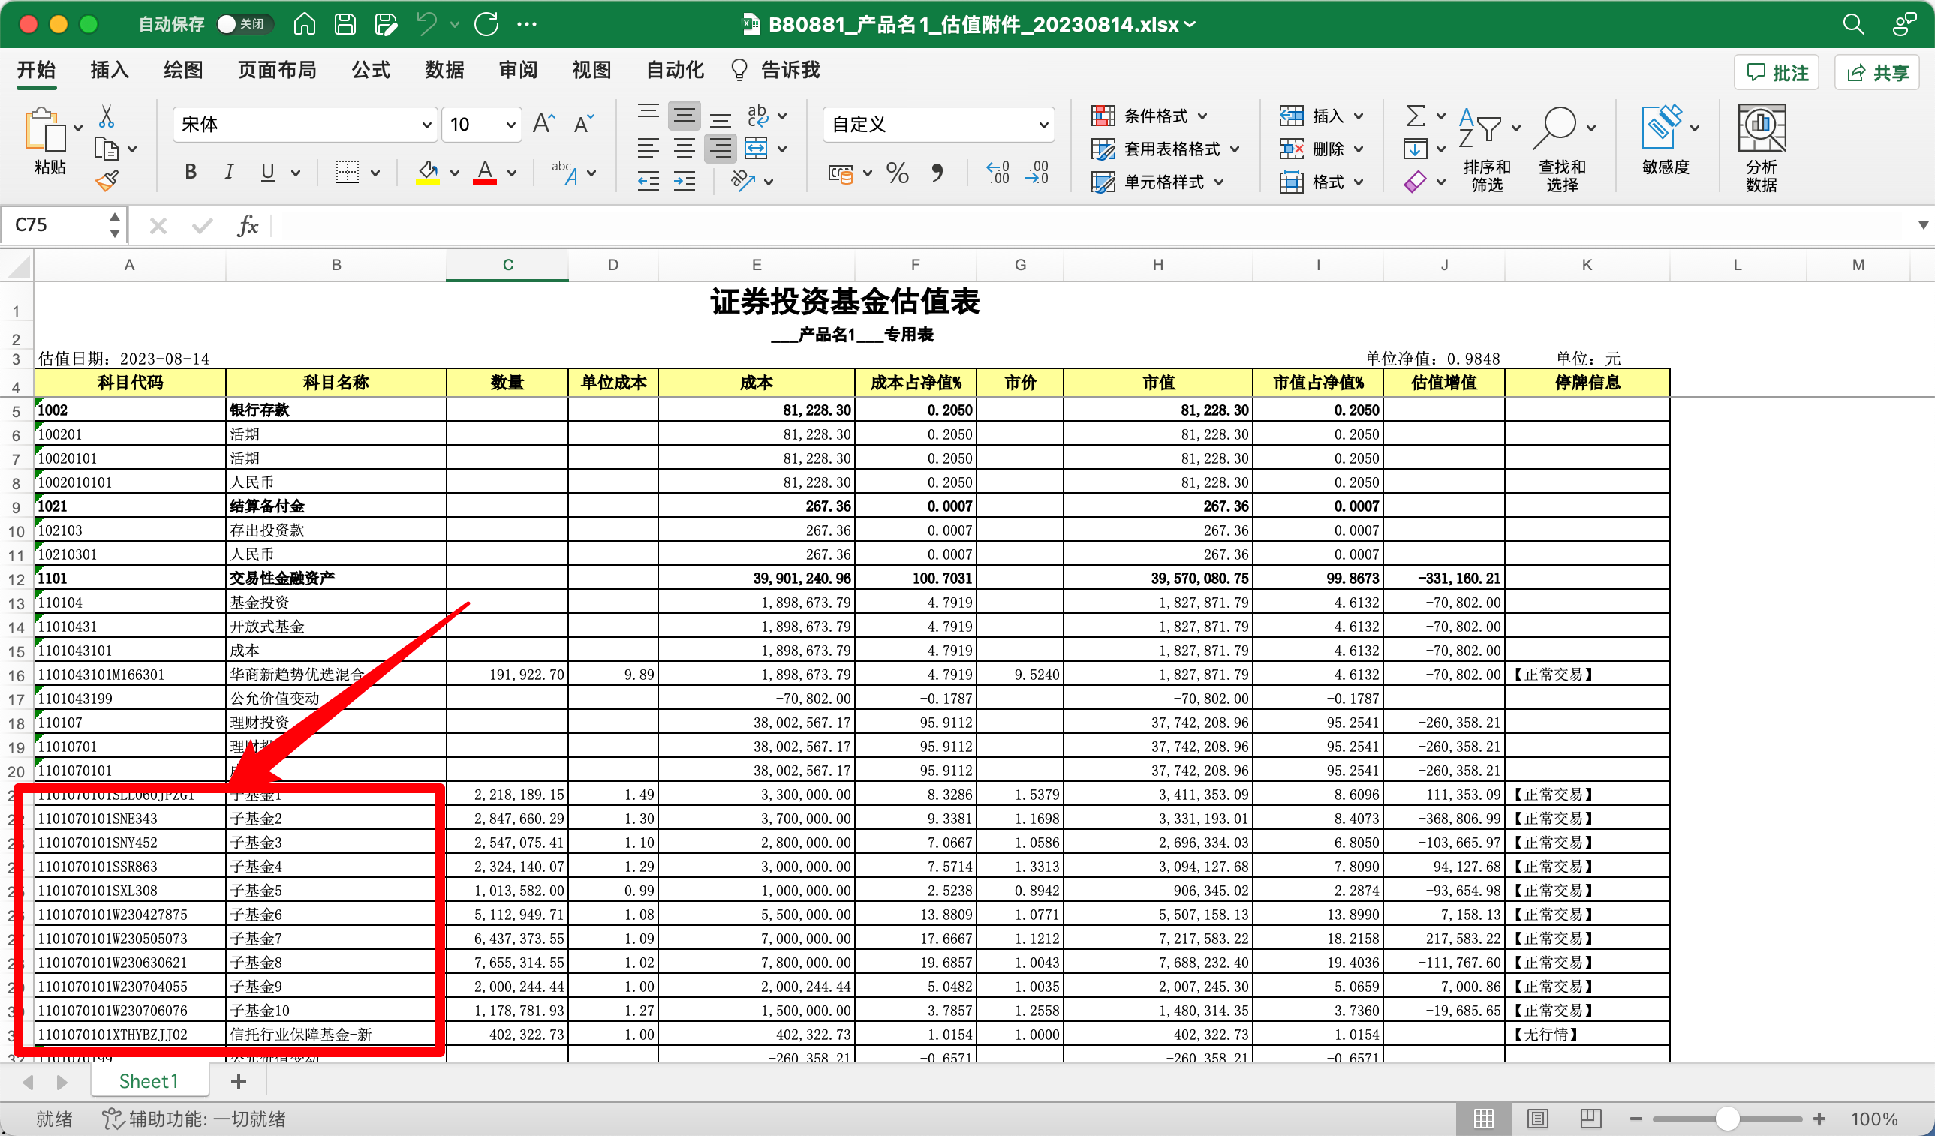Save the workbook with the floppy disk icon

click(x=345, y=24)
